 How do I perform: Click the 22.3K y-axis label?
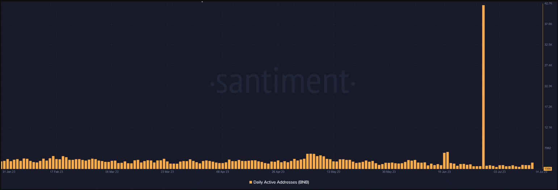click(x=548, y=86)
